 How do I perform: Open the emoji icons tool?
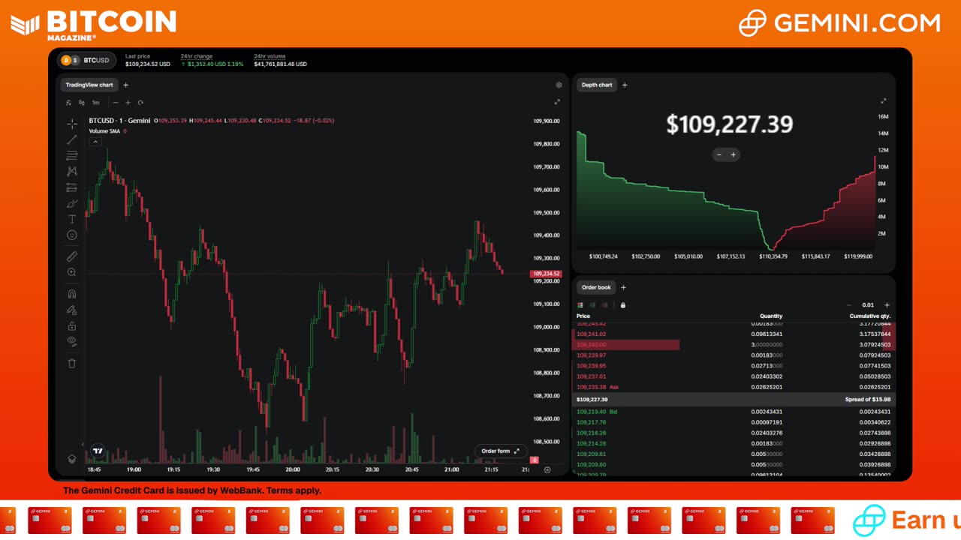(x=72, y=235)
